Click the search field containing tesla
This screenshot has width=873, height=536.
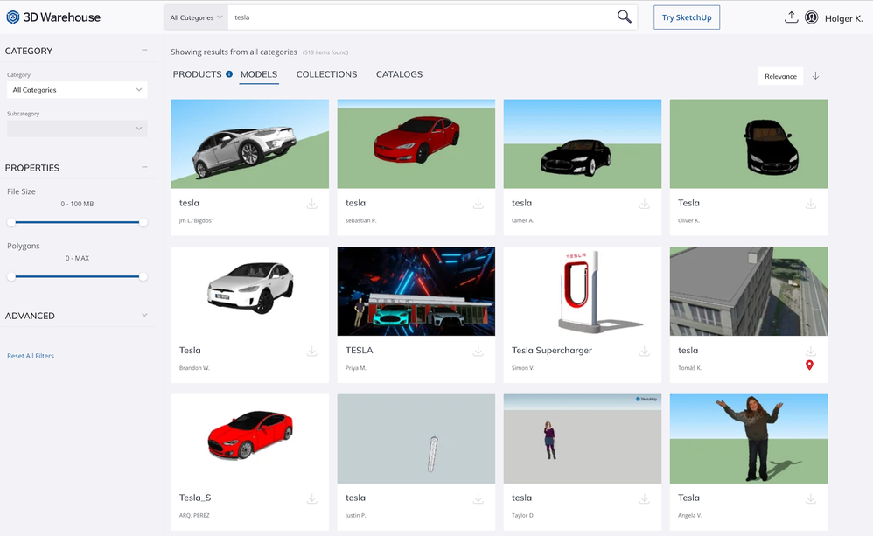tap(421, 17)
